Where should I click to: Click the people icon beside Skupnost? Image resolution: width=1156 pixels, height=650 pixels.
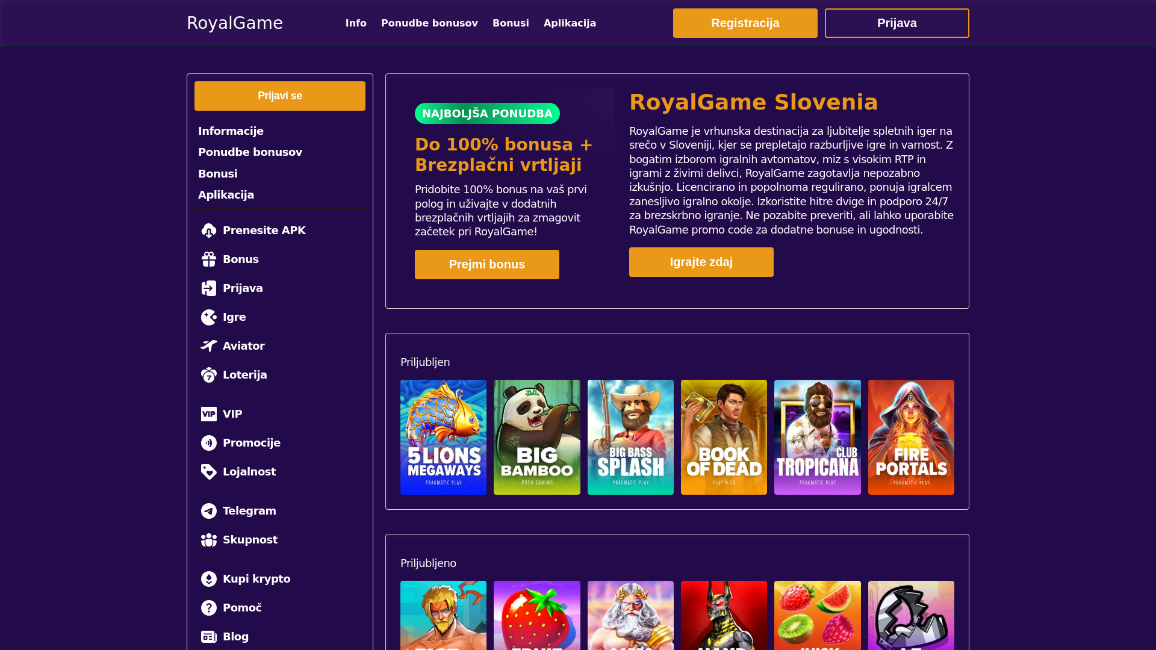point(209,540)
